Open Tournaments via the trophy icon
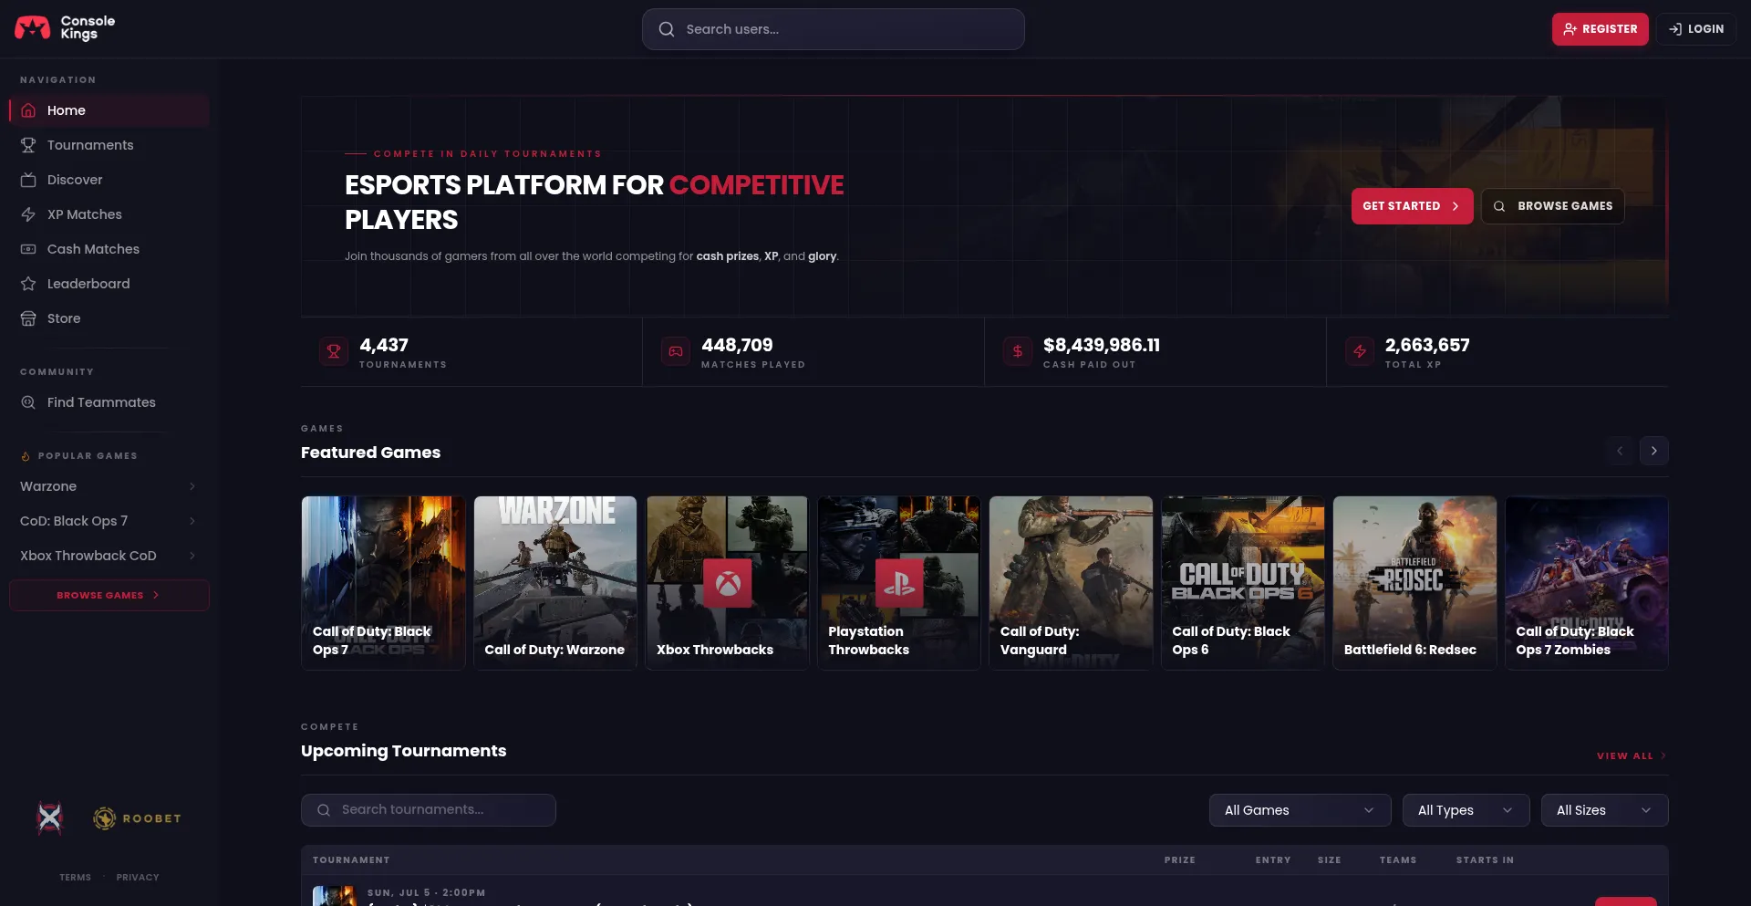The height and width of the screenshot is (906, 1751). pos(28,145)
